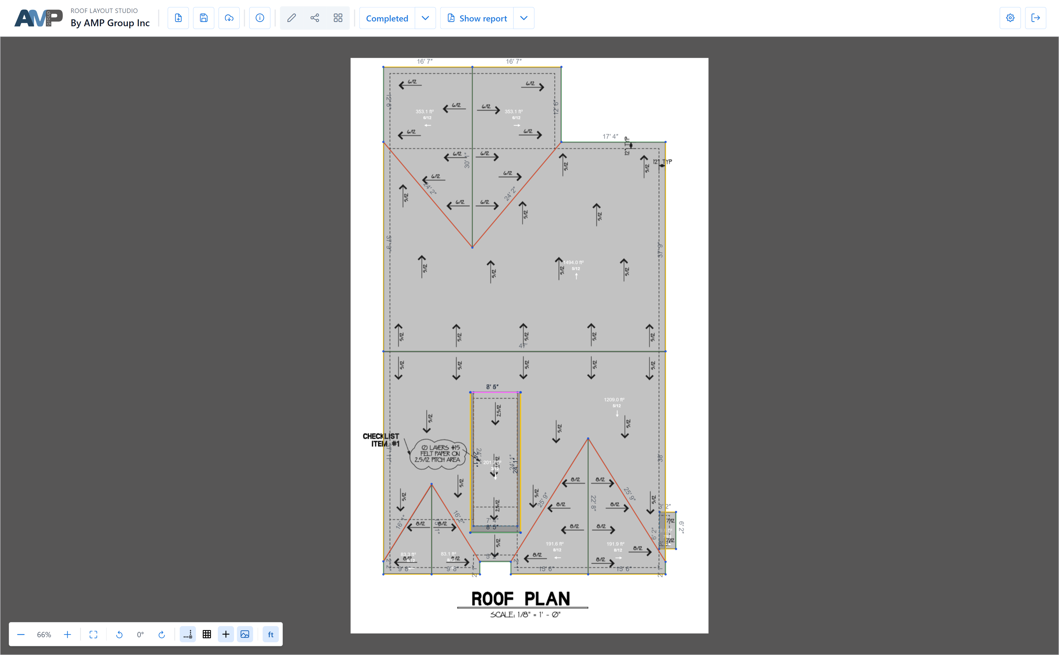1059x655 pixels.
Task: Click the 0° rotation value
Action: (x=140, y=634)
